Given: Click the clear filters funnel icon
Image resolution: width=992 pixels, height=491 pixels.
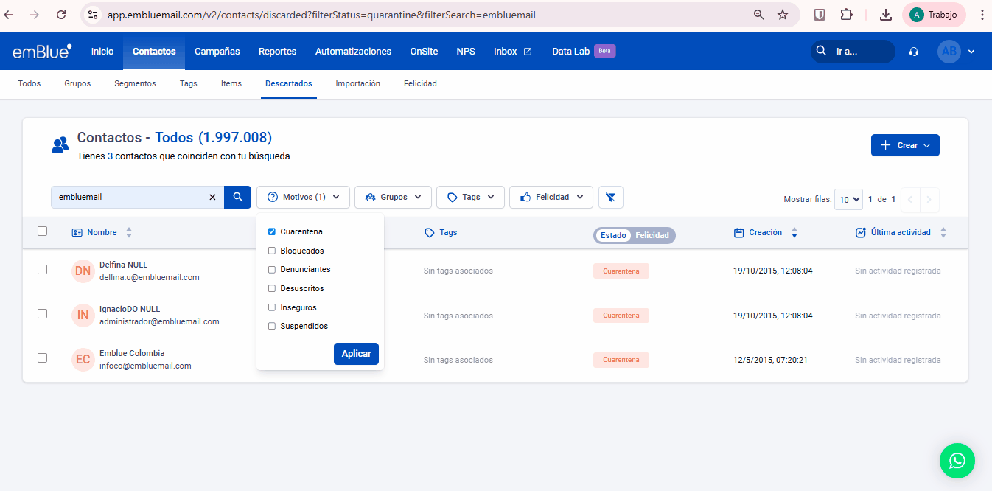Looking at the screenshot, I should click(610, 197).
